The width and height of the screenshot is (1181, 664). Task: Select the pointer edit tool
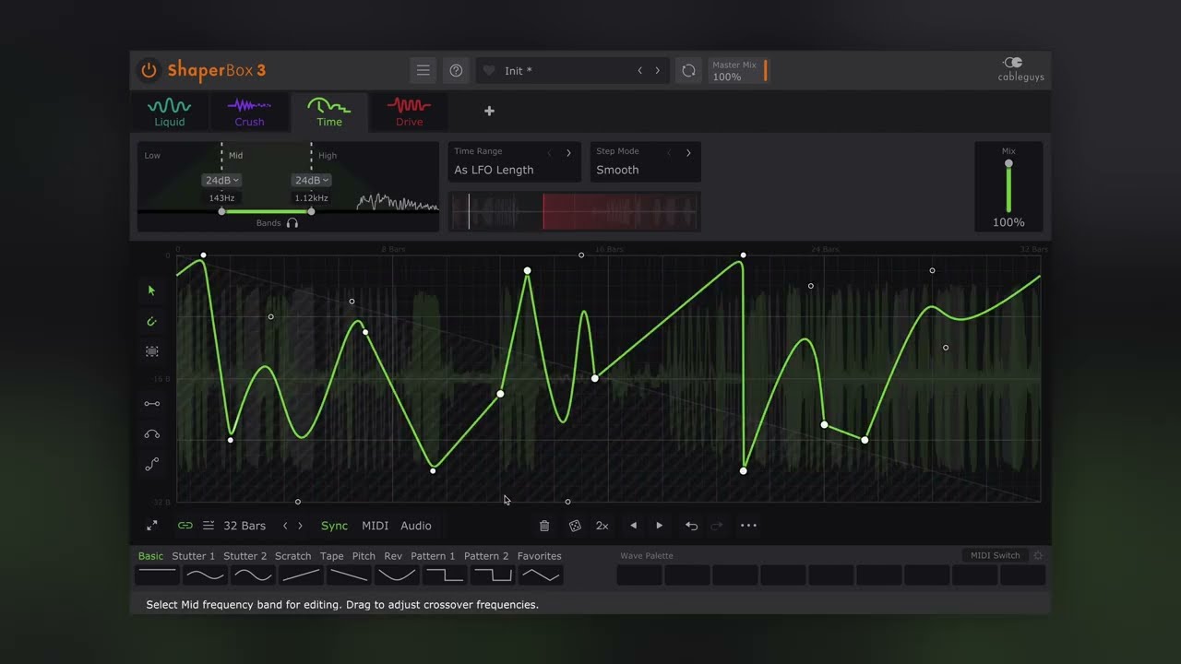click(152, 290)
